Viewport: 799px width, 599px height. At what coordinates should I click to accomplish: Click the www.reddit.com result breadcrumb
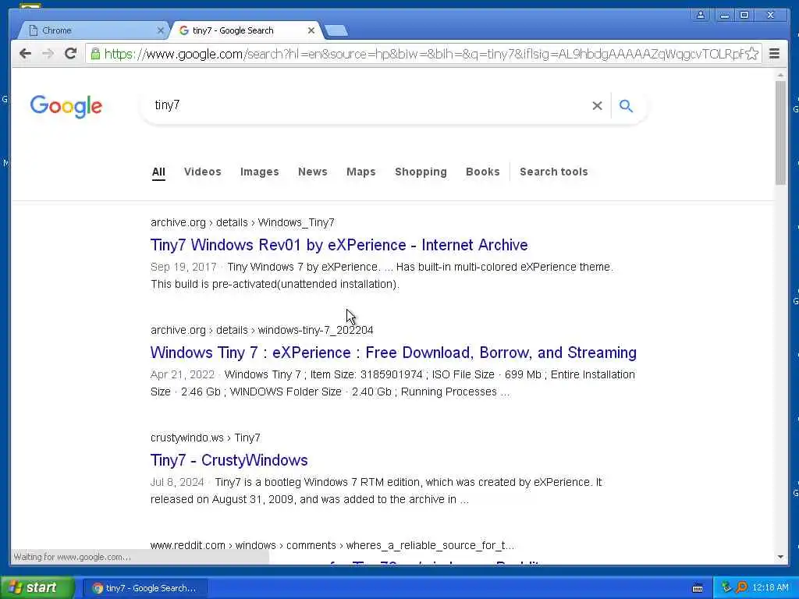tap(332, 545)
